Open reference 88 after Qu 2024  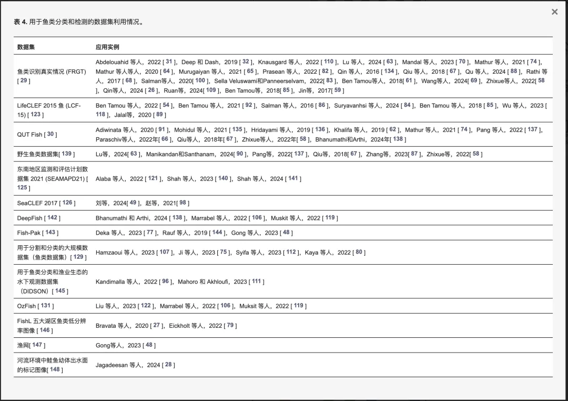click(x=514, y=72)
